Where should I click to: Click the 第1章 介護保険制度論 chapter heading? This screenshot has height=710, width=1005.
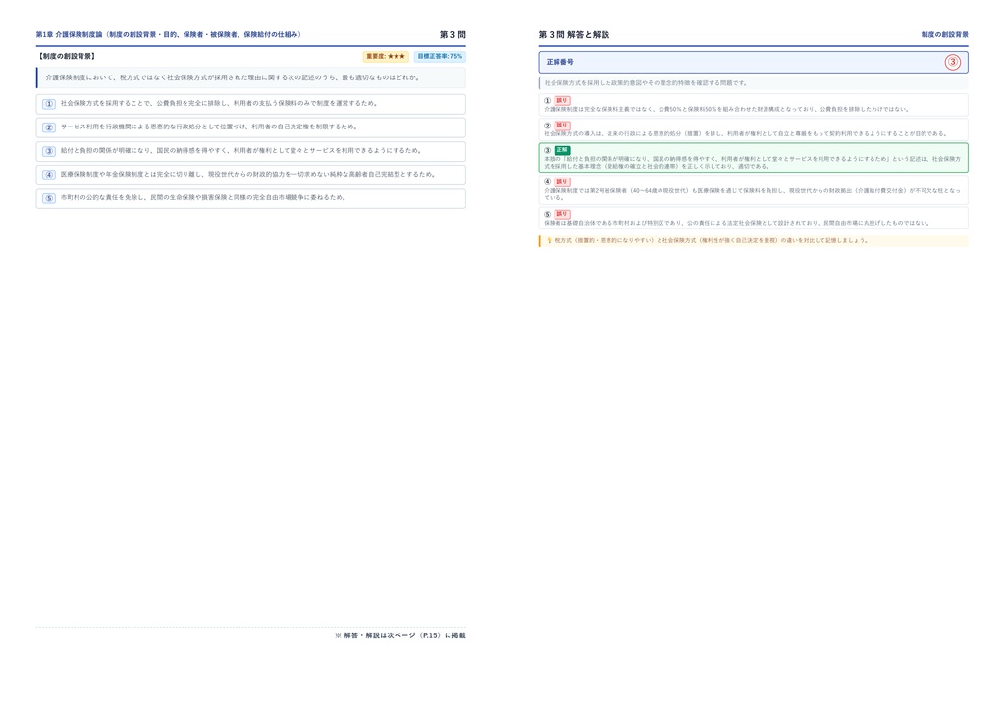169,34
